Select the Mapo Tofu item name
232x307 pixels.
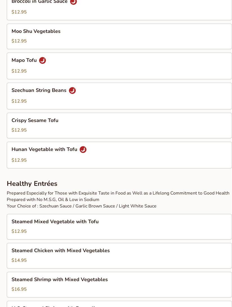tap(24, 60)
